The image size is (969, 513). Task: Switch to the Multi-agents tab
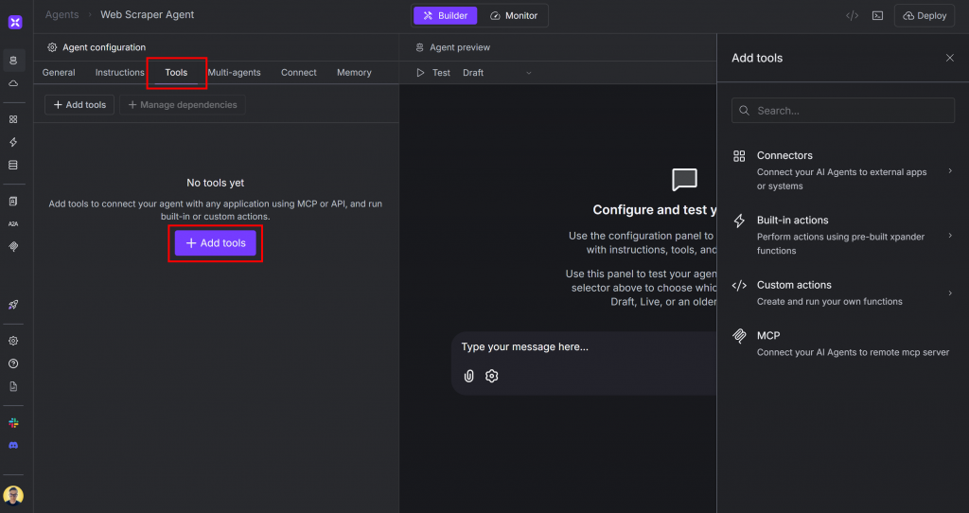coord(234,72)
